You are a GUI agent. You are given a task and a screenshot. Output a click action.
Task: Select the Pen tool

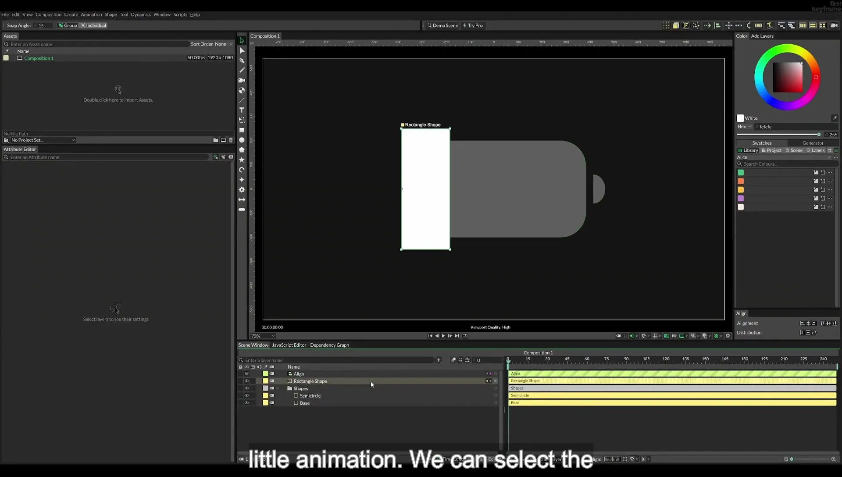point(242,61)
